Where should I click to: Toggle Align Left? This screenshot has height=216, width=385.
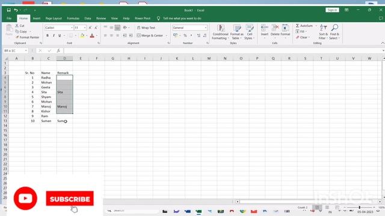point(105,35)
